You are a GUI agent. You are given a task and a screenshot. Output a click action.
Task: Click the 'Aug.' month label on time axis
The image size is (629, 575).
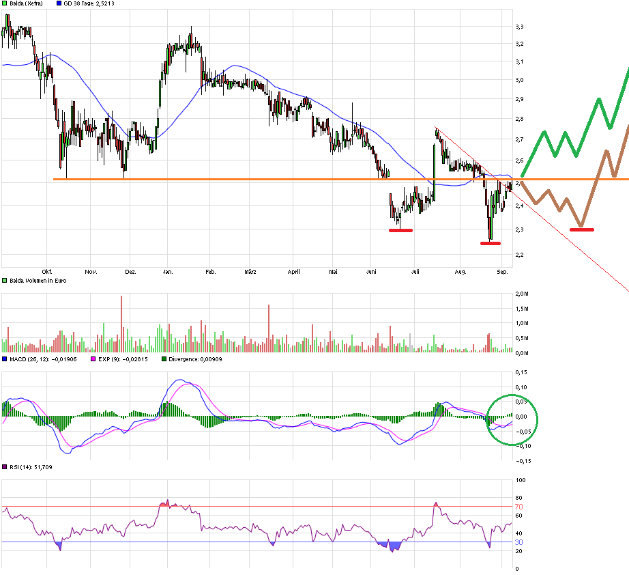tap(460, 272)
